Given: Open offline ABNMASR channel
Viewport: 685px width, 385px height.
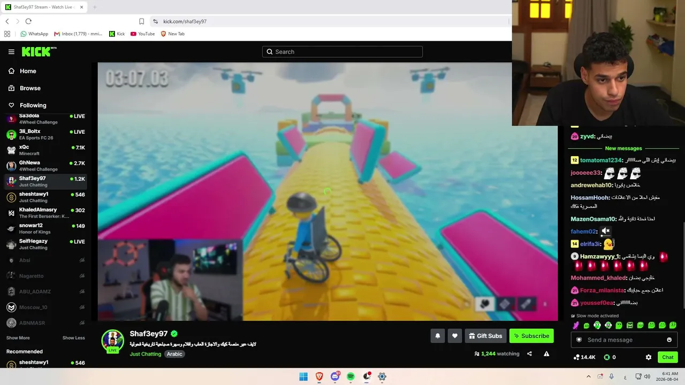Looking at the screenshot, I should click(x=46, y=323).
